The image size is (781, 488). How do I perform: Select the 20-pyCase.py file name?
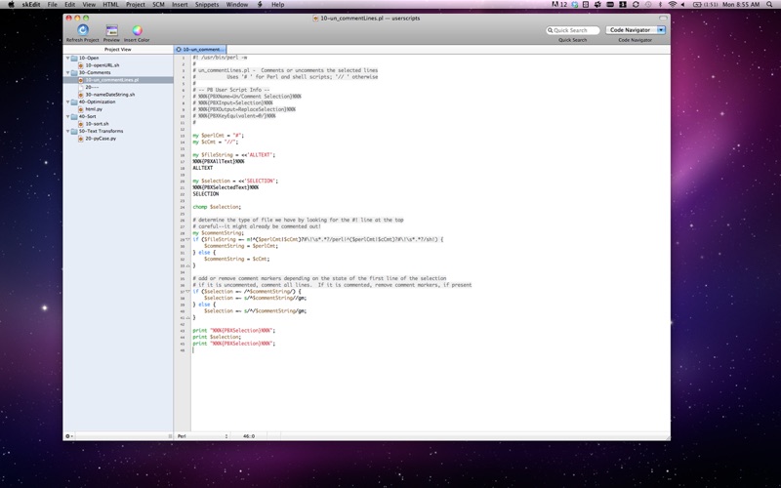pyautogui.click(x=101, y=139)
